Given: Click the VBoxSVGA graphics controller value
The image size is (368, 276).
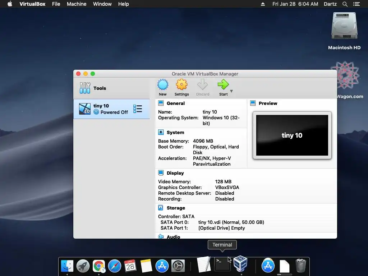Looking at the screenshot, I should coord(227,188).
